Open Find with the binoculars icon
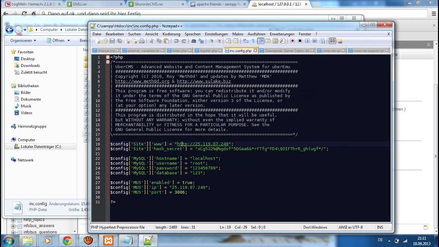This screenshot has height=247, width=439. click(194, 41)
